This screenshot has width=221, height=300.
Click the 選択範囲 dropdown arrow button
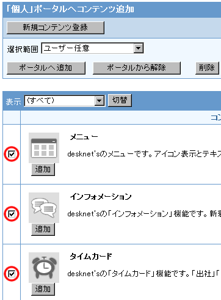[x=139, y=48]
